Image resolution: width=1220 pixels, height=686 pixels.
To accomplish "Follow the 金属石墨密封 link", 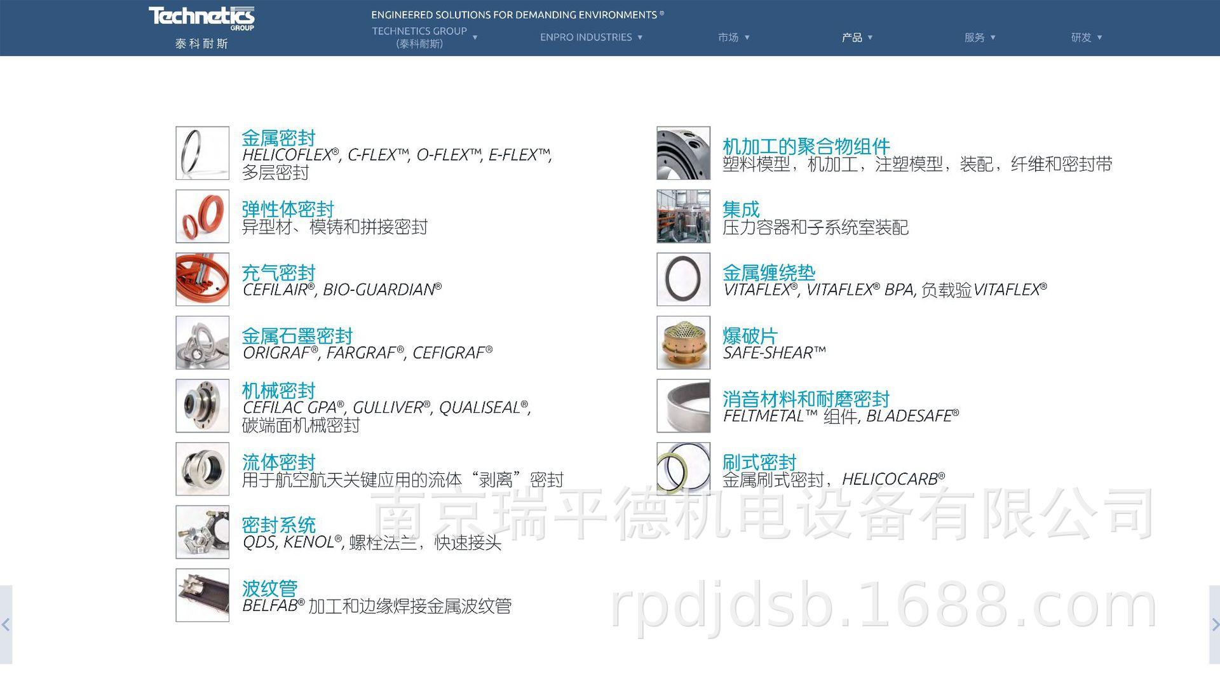I will (297, 335).
